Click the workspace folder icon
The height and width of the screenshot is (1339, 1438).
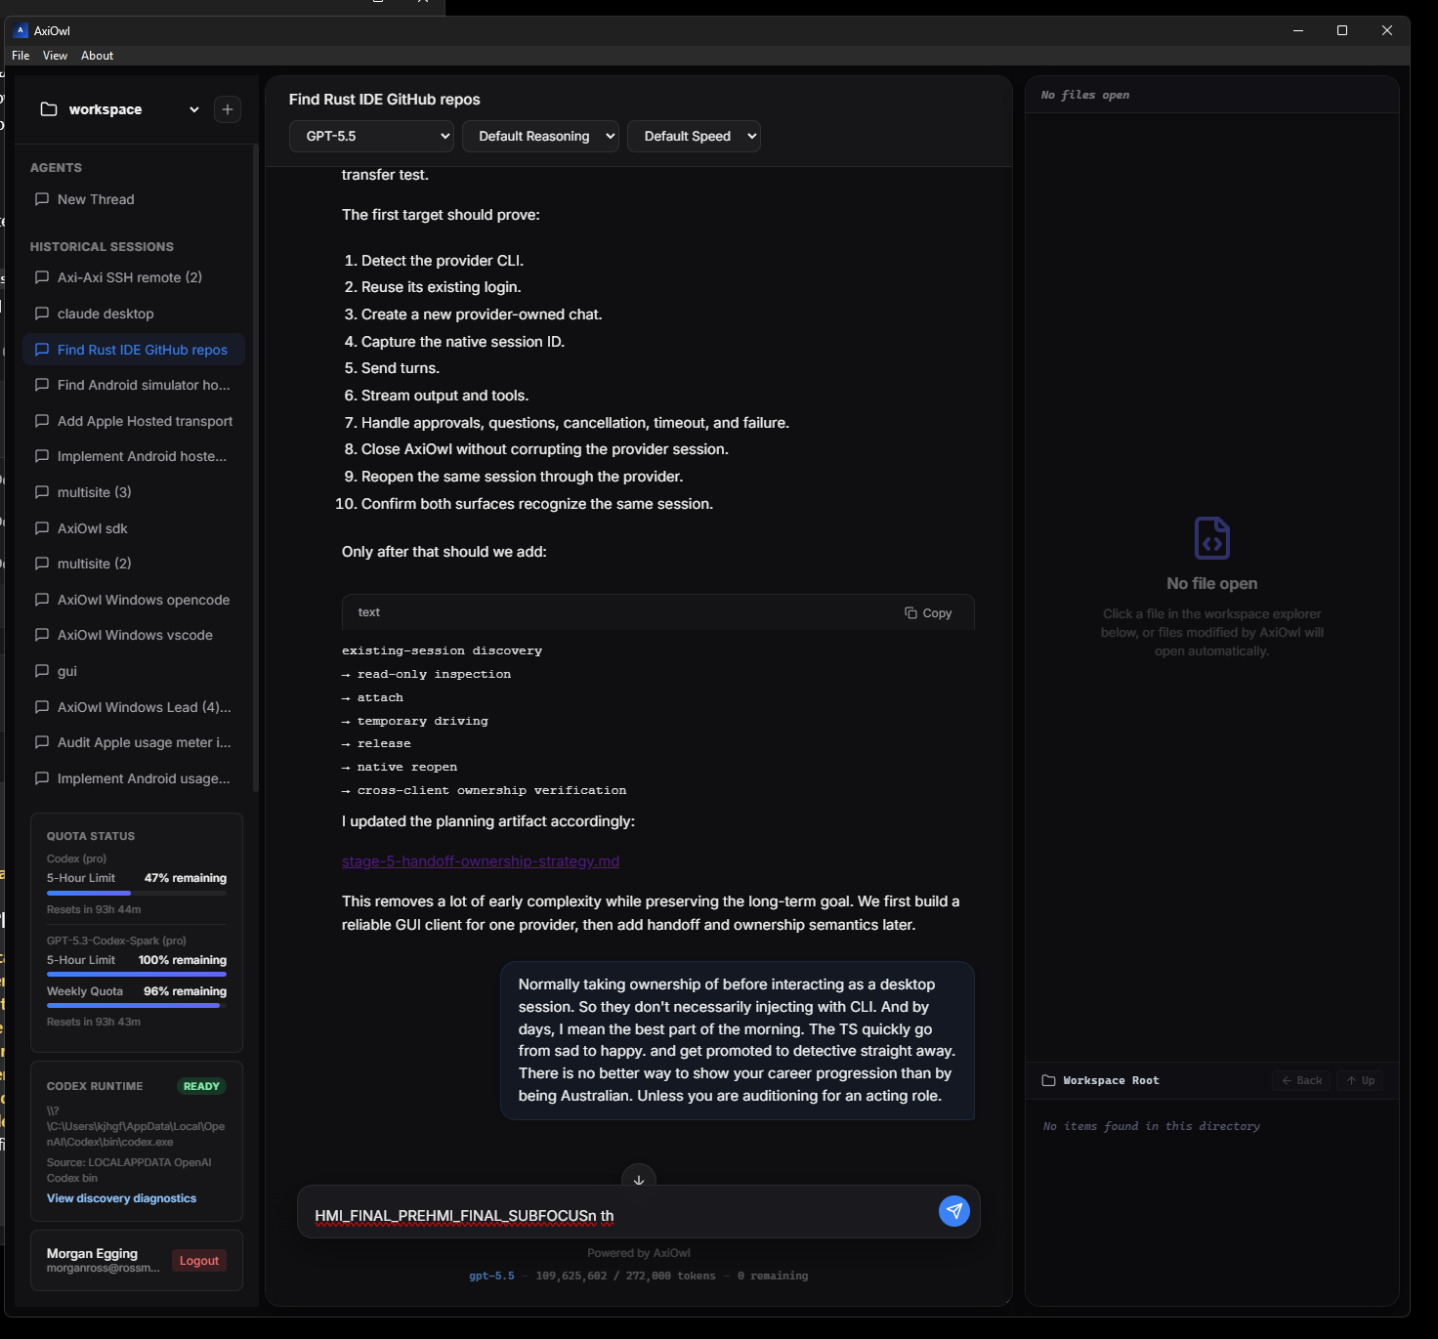click(x=49, y=109)
